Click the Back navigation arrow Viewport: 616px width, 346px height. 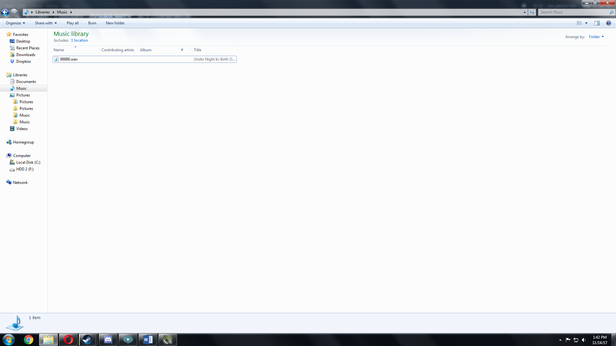[x=5, y=12]
